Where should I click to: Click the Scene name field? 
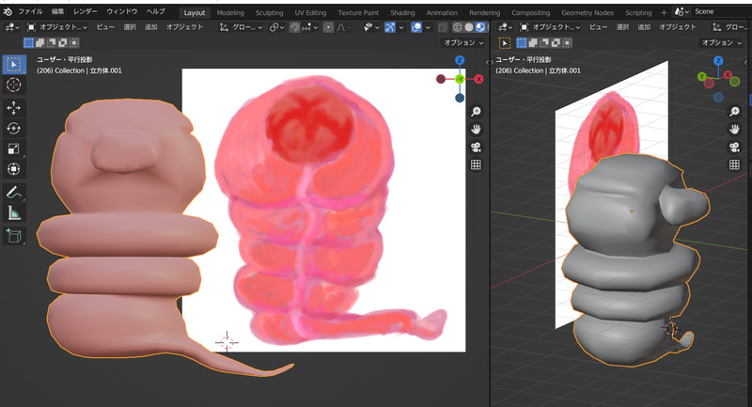pos(722,11)
